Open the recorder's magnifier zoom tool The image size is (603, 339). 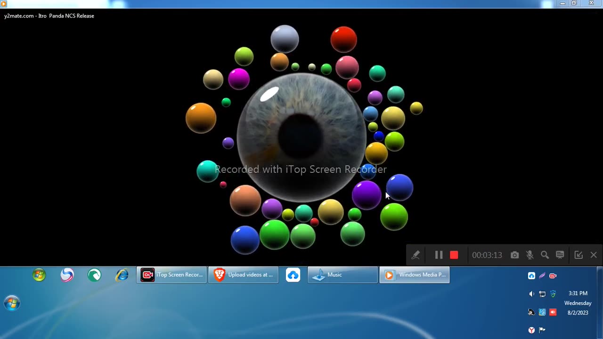click(545, 255)
